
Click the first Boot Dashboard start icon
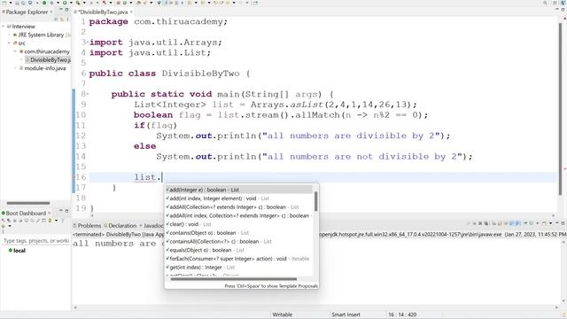click(x=3, y=221)
